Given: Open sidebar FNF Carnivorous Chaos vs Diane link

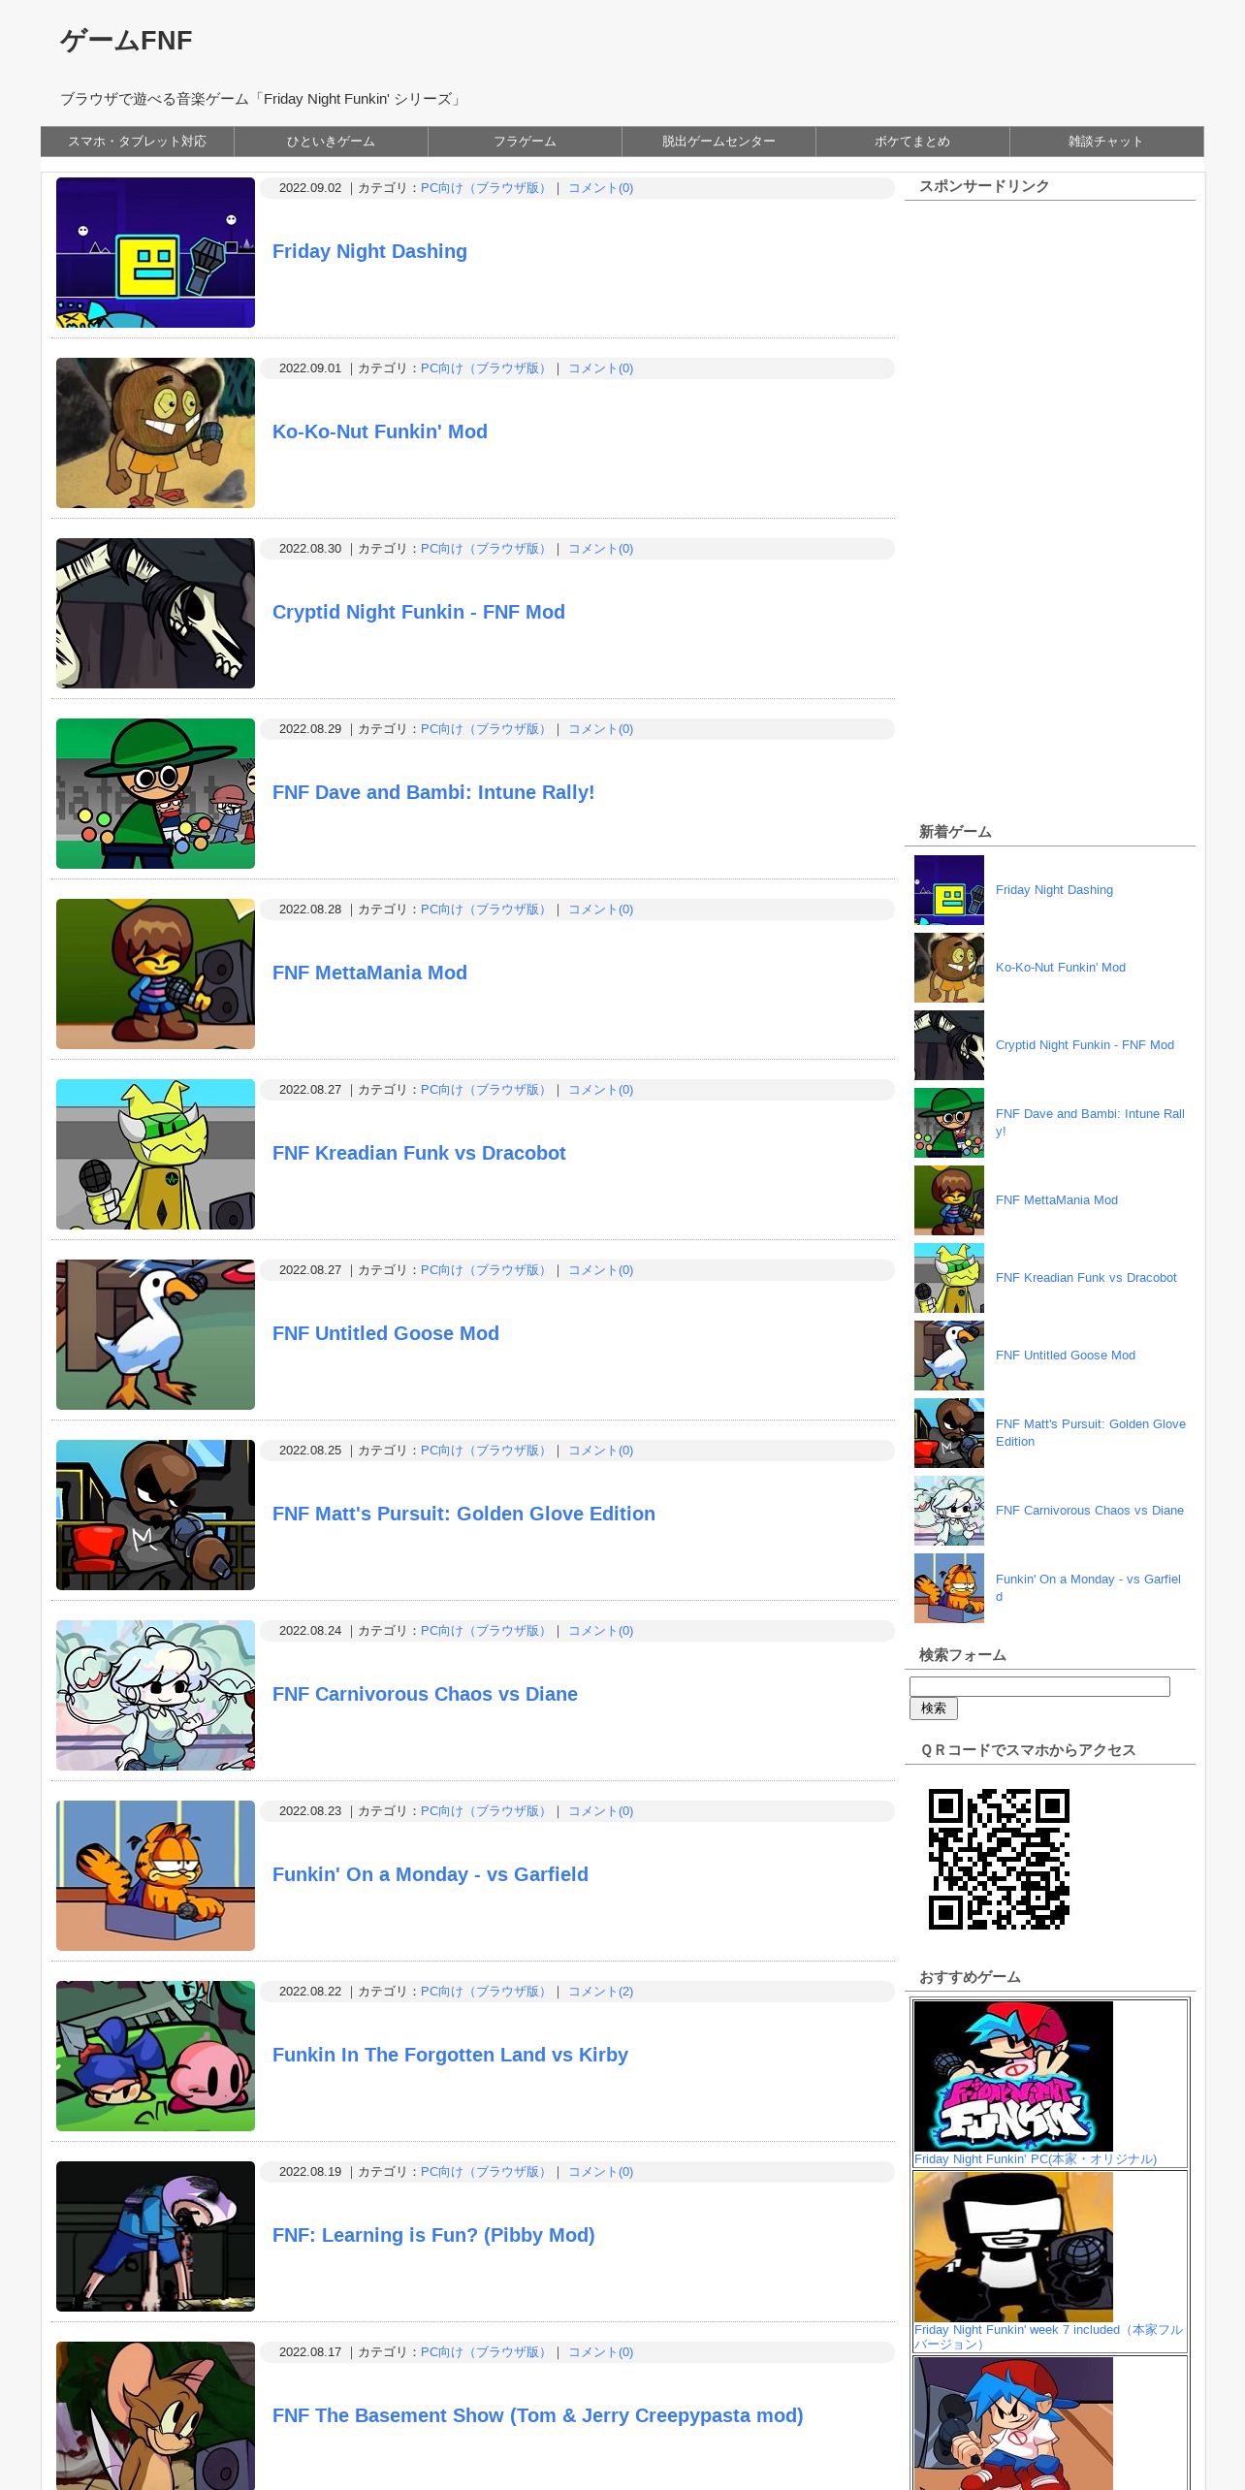Looking at the screenshot, I should coord(1090,1511).
